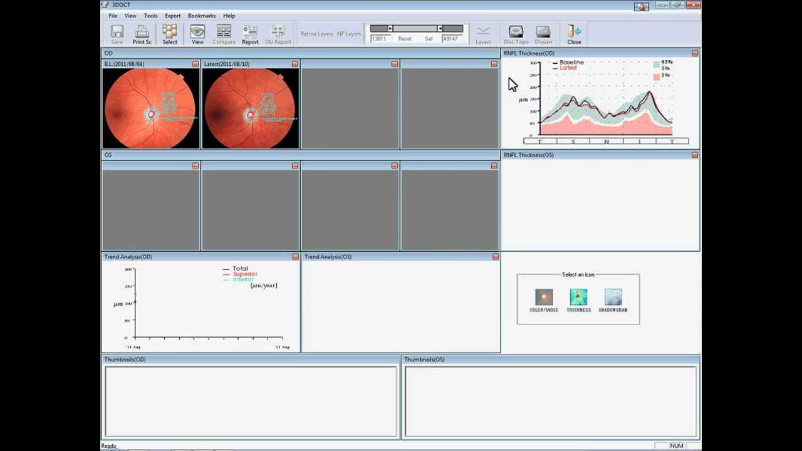Click the 49147 value field
This screenshot has height=451, width=802.
[x=450, y=39]
